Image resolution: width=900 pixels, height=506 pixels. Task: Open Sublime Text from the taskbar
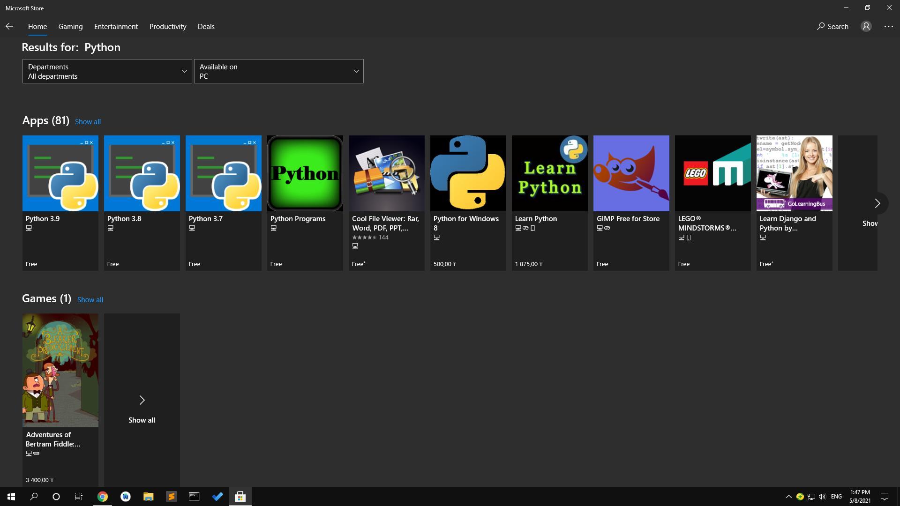(x=171, y=497)
